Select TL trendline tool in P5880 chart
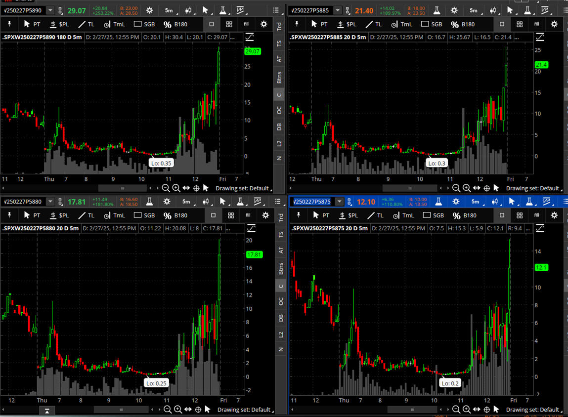The height and width of the screenshot is (417, 568). 86,215
